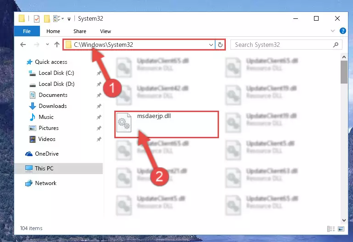Open Music folder in sidebar
Screen dimensions: 353x242
(x=46, y=117)
